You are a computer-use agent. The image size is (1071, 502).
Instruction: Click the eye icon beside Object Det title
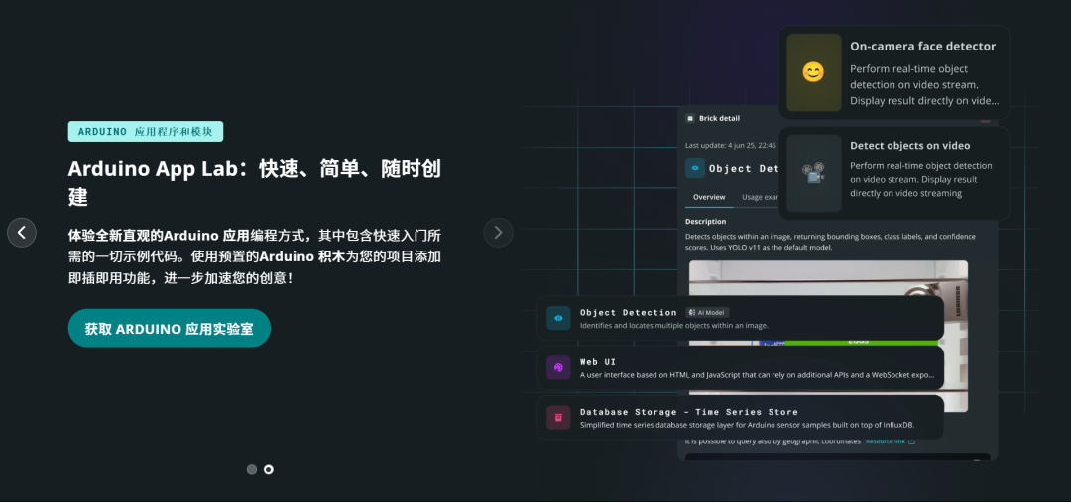[x=695, y=168]
